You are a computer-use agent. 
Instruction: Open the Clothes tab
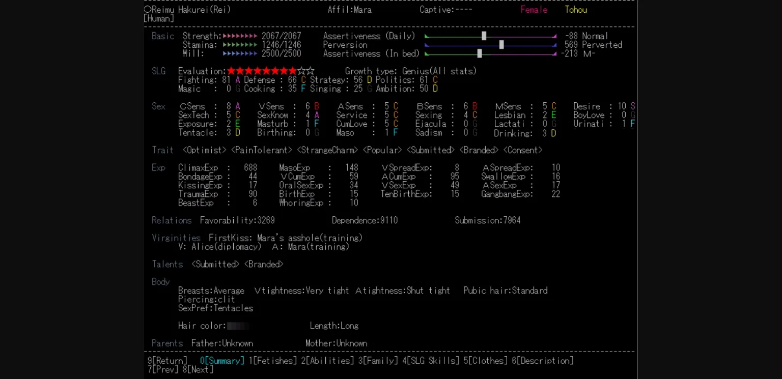pyautogui.click(x=485, y=361)
